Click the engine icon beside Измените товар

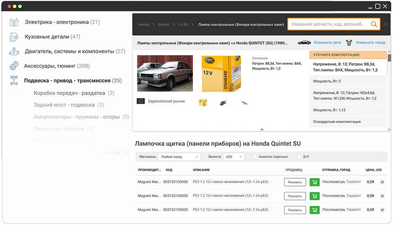point(349,42)
